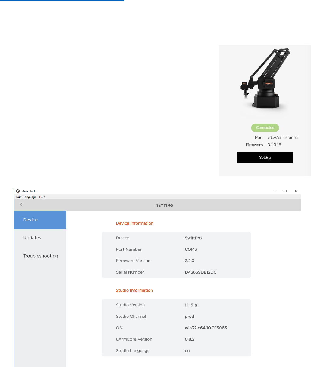Click the Studio Information heading
Image resolution: width=311 pixels, height=367 pixels.
click(134, 290)
